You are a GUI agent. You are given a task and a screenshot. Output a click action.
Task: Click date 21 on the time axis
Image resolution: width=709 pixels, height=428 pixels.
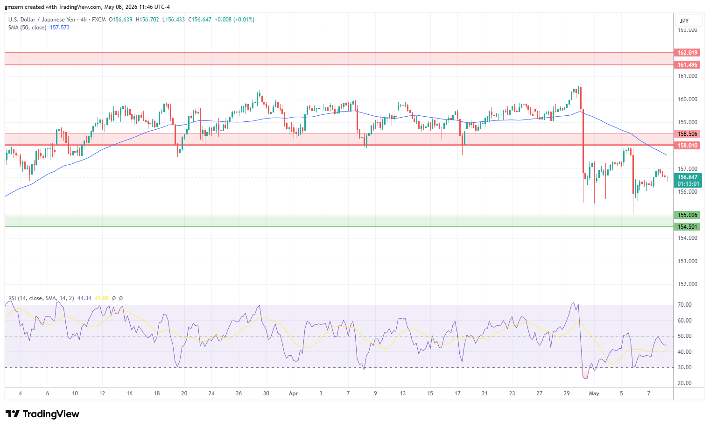coord(484,393)
